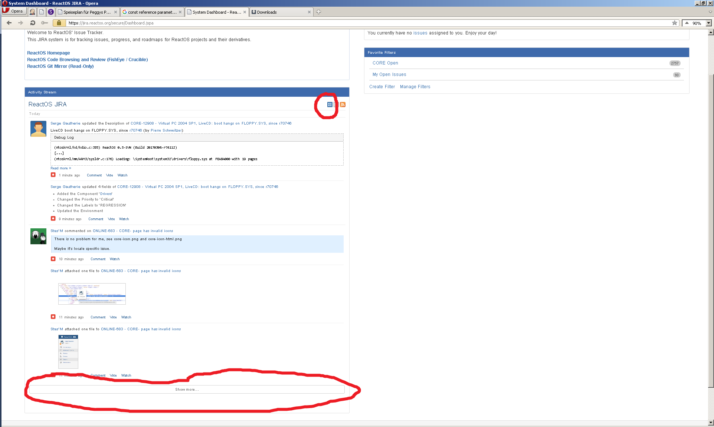Screen dimensions: 714x427
Task: Open the attached ReactOS JIRA sidebar thumbnail
Action: coord(68,352)
